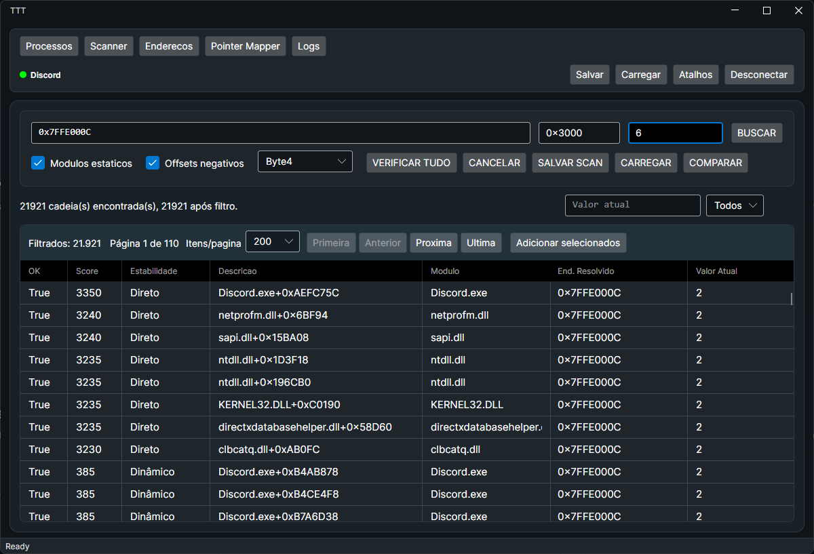Expand the Todos filter dropdown
This screenshot has height=554, width=814.
click(735, 205)
